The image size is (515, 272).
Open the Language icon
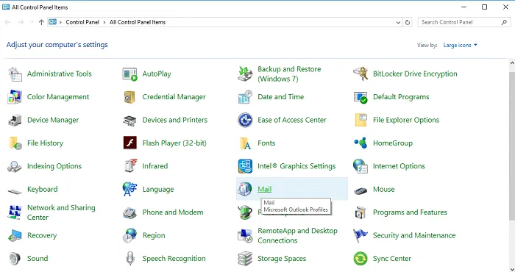(129, 190)
